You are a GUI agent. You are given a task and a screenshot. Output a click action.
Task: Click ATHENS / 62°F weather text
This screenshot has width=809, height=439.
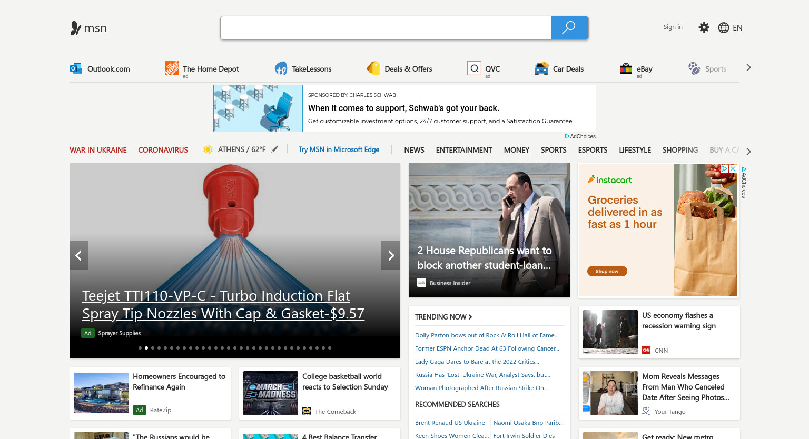point(242,149)
